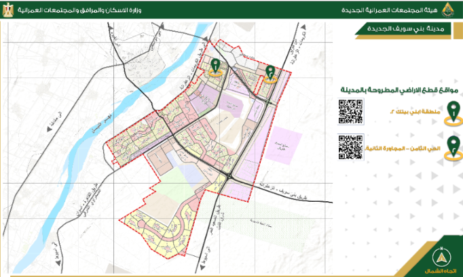Click the وزارة الاسكان والمرافق header text
The height and width of the screenshot is (277, 463).
point(79,10)
